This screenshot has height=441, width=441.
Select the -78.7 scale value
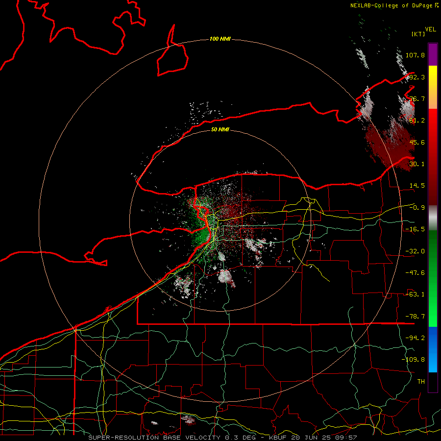point(415,317)
